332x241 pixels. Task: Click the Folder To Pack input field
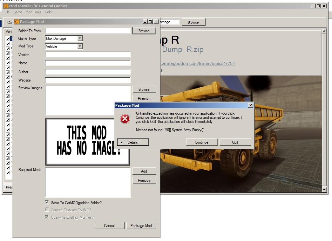pyautogui.click(x=87, y=31)
